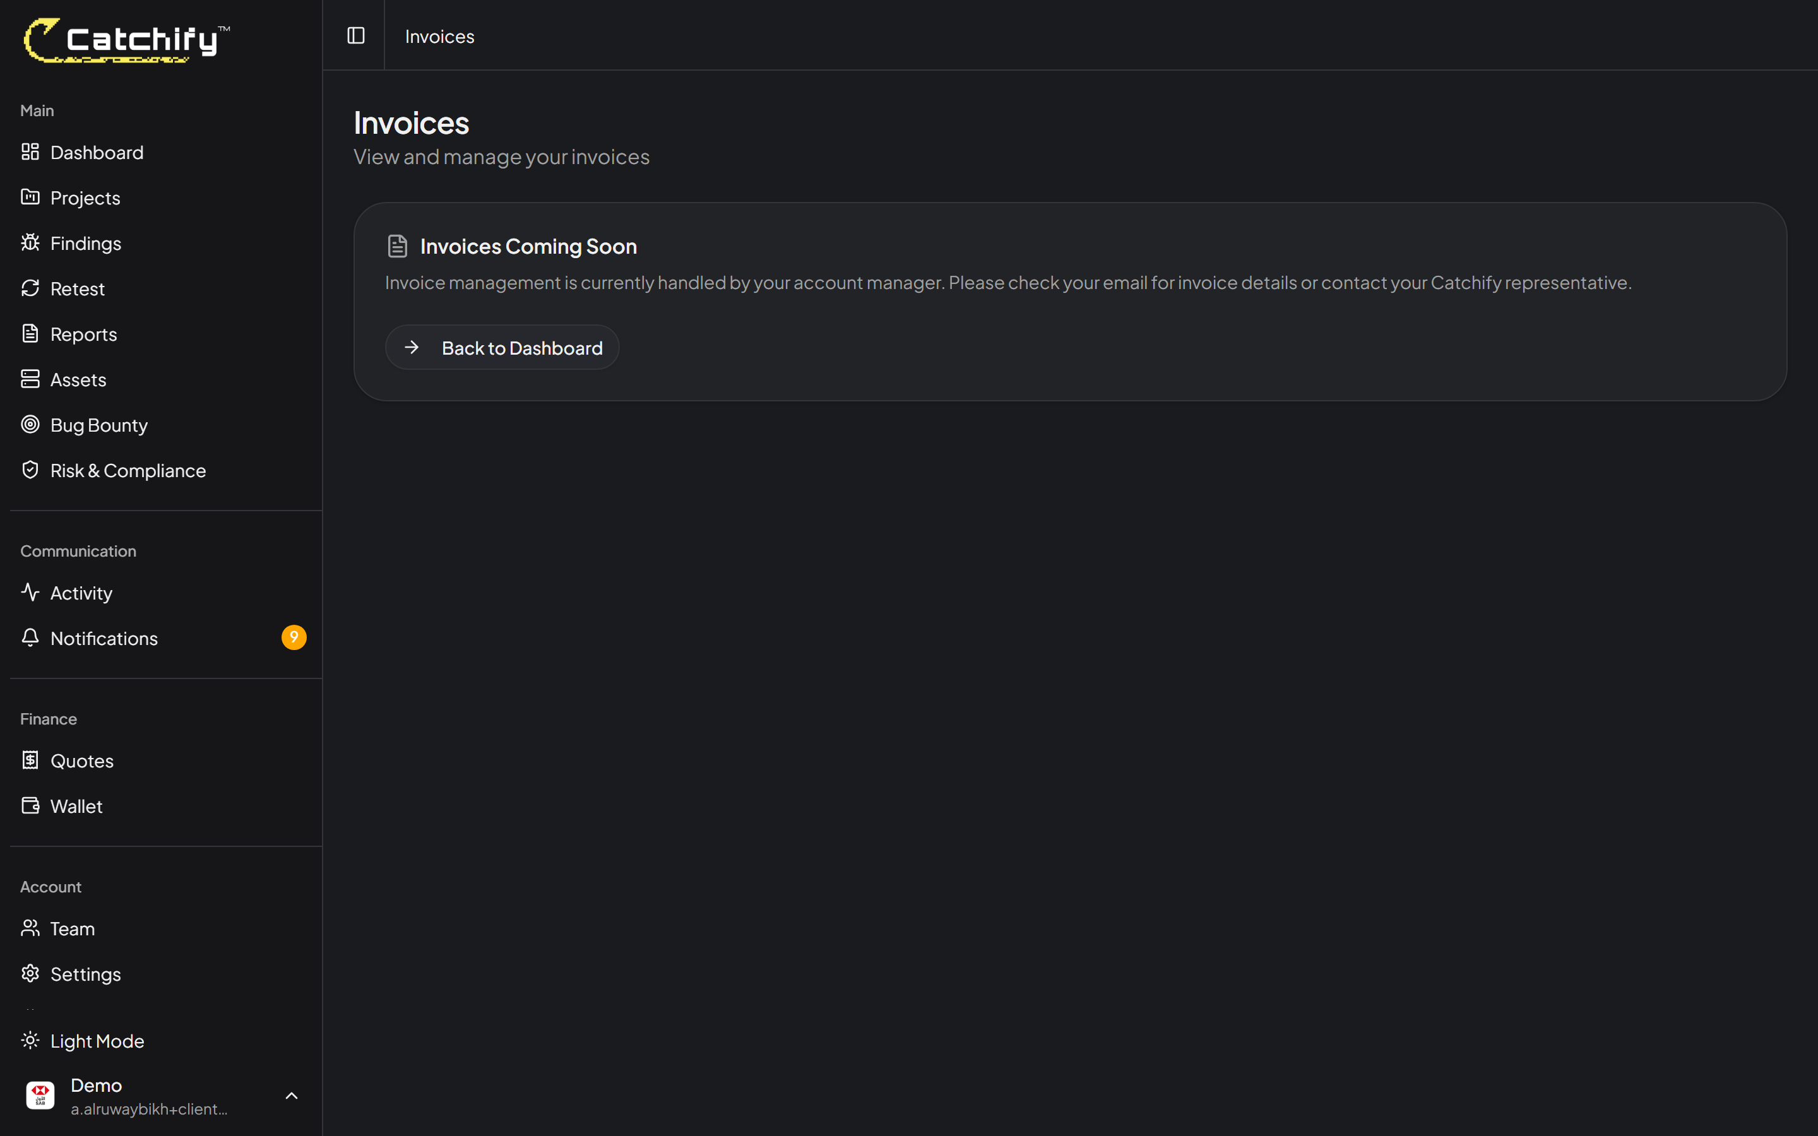Click the Catchify logo
This screenshot has height=1136, width=1818.
[x=125, y=39]
